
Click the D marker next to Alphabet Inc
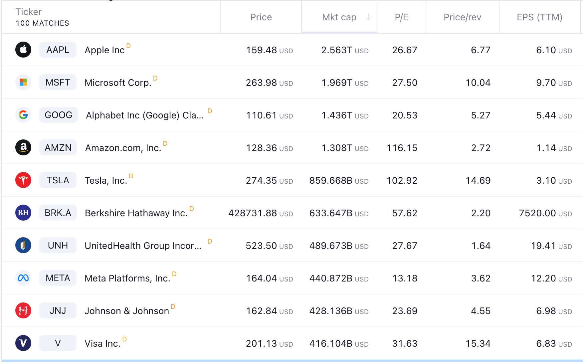click(210, 111)
